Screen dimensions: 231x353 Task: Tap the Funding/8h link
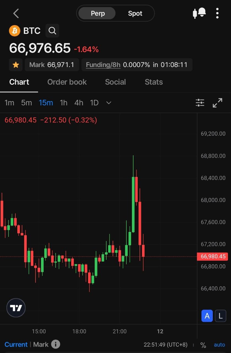pos(103,65)
